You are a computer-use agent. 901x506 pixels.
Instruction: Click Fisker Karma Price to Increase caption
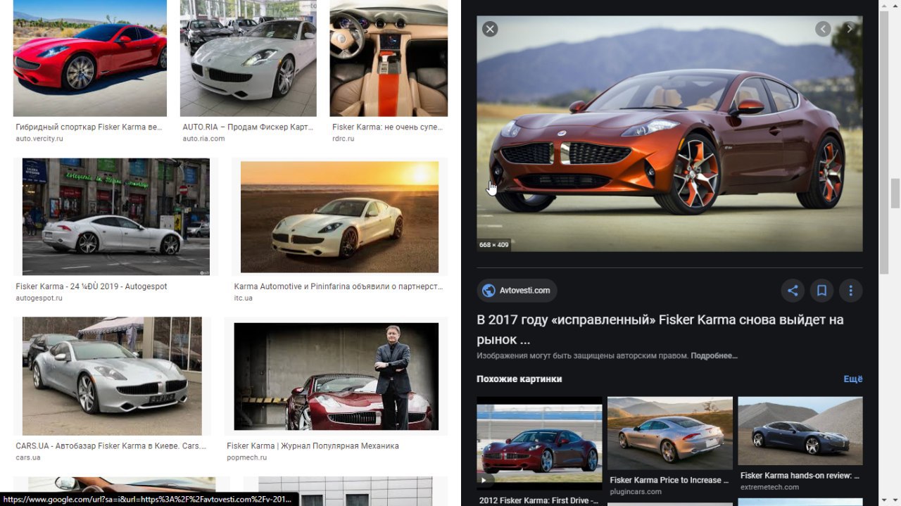tap(669, 480)
